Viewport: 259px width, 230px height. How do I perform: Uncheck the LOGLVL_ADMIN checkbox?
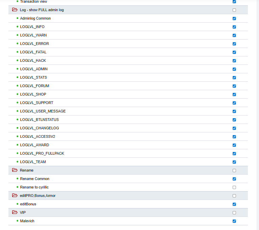234,69
